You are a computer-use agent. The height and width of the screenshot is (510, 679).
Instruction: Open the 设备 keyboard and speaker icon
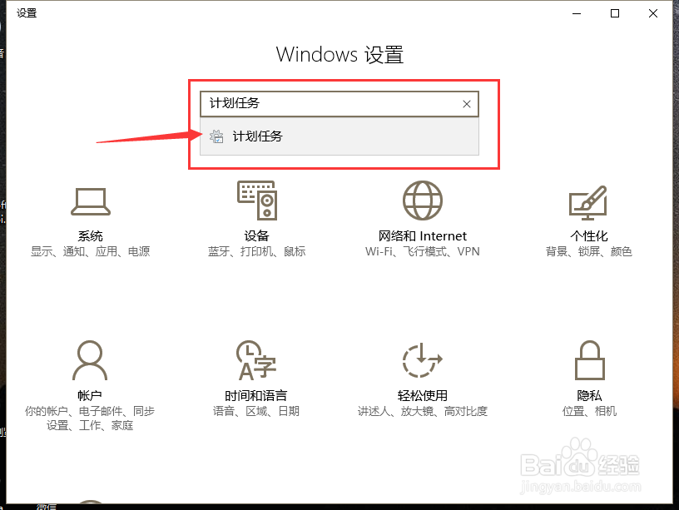(x=257, y=200)
